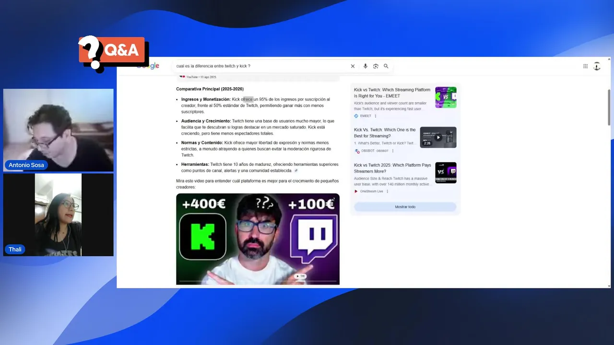Screen dimensions: 614x345
Task: Open the Google apps grid
Action: point(585,66)
